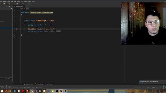Click the Do not show link in status bar
Image resolution: width=166 pixels, height=93 pixels.
click(x=32, y=88)
